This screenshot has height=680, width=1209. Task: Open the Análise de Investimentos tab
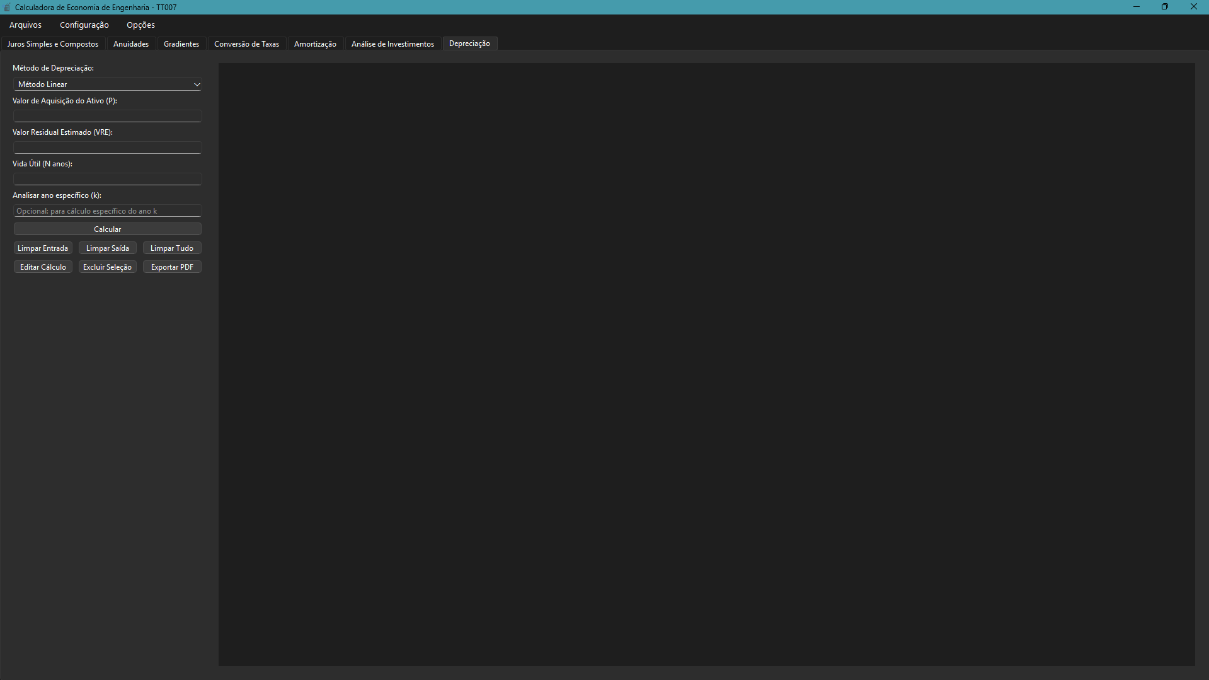pos(392,44)
